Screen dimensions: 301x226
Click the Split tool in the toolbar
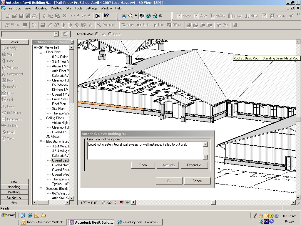(143, 25)
